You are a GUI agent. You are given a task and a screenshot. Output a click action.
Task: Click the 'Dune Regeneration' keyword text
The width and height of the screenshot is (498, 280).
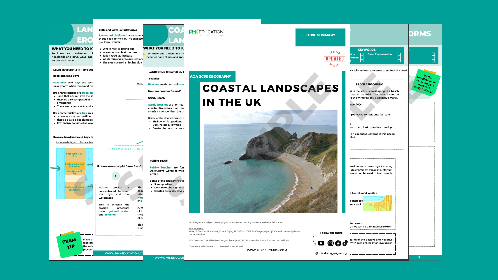(379, 54)
